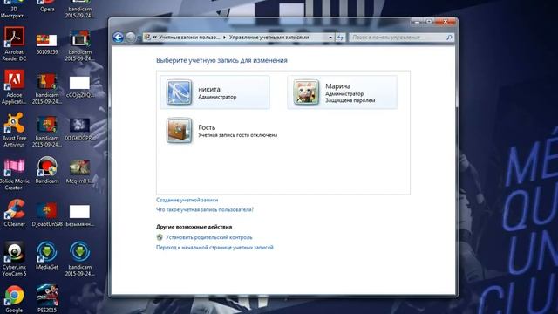Select the D_oabtUnS08 image on desktop
558x314 pixels.
(47, 215)
